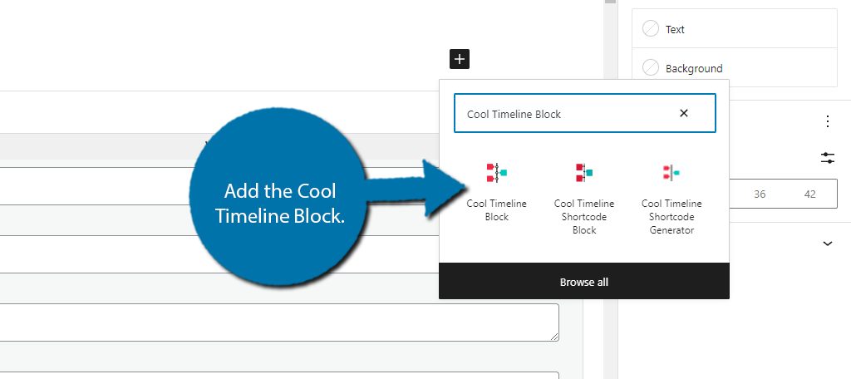Open the three-dot options menu in sidebar
851x379 pixels.
(x=827, y=121)
